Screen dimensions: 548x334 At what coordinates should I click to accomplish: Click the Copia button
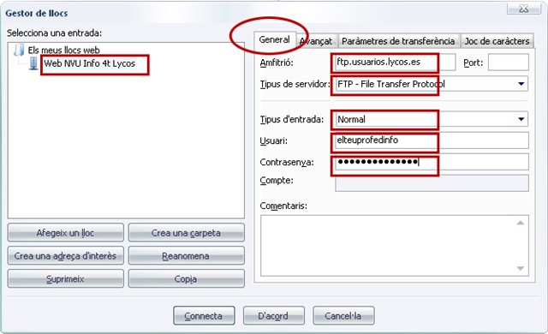coord(186,279)
